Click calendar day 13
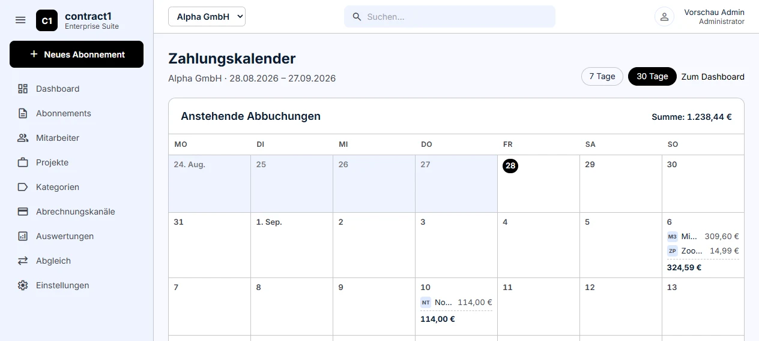The width and height of the screenshot is (759, 341). tap(703, 306)
